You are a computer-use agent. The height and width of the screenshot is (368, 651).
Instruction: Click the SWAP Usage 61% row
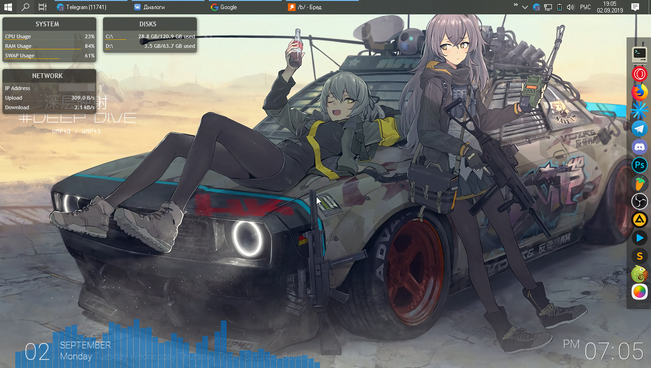(x=49, y=56)
